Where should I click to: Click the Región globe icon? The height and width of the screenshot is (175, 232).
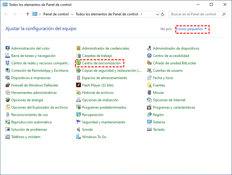[149, 115]
